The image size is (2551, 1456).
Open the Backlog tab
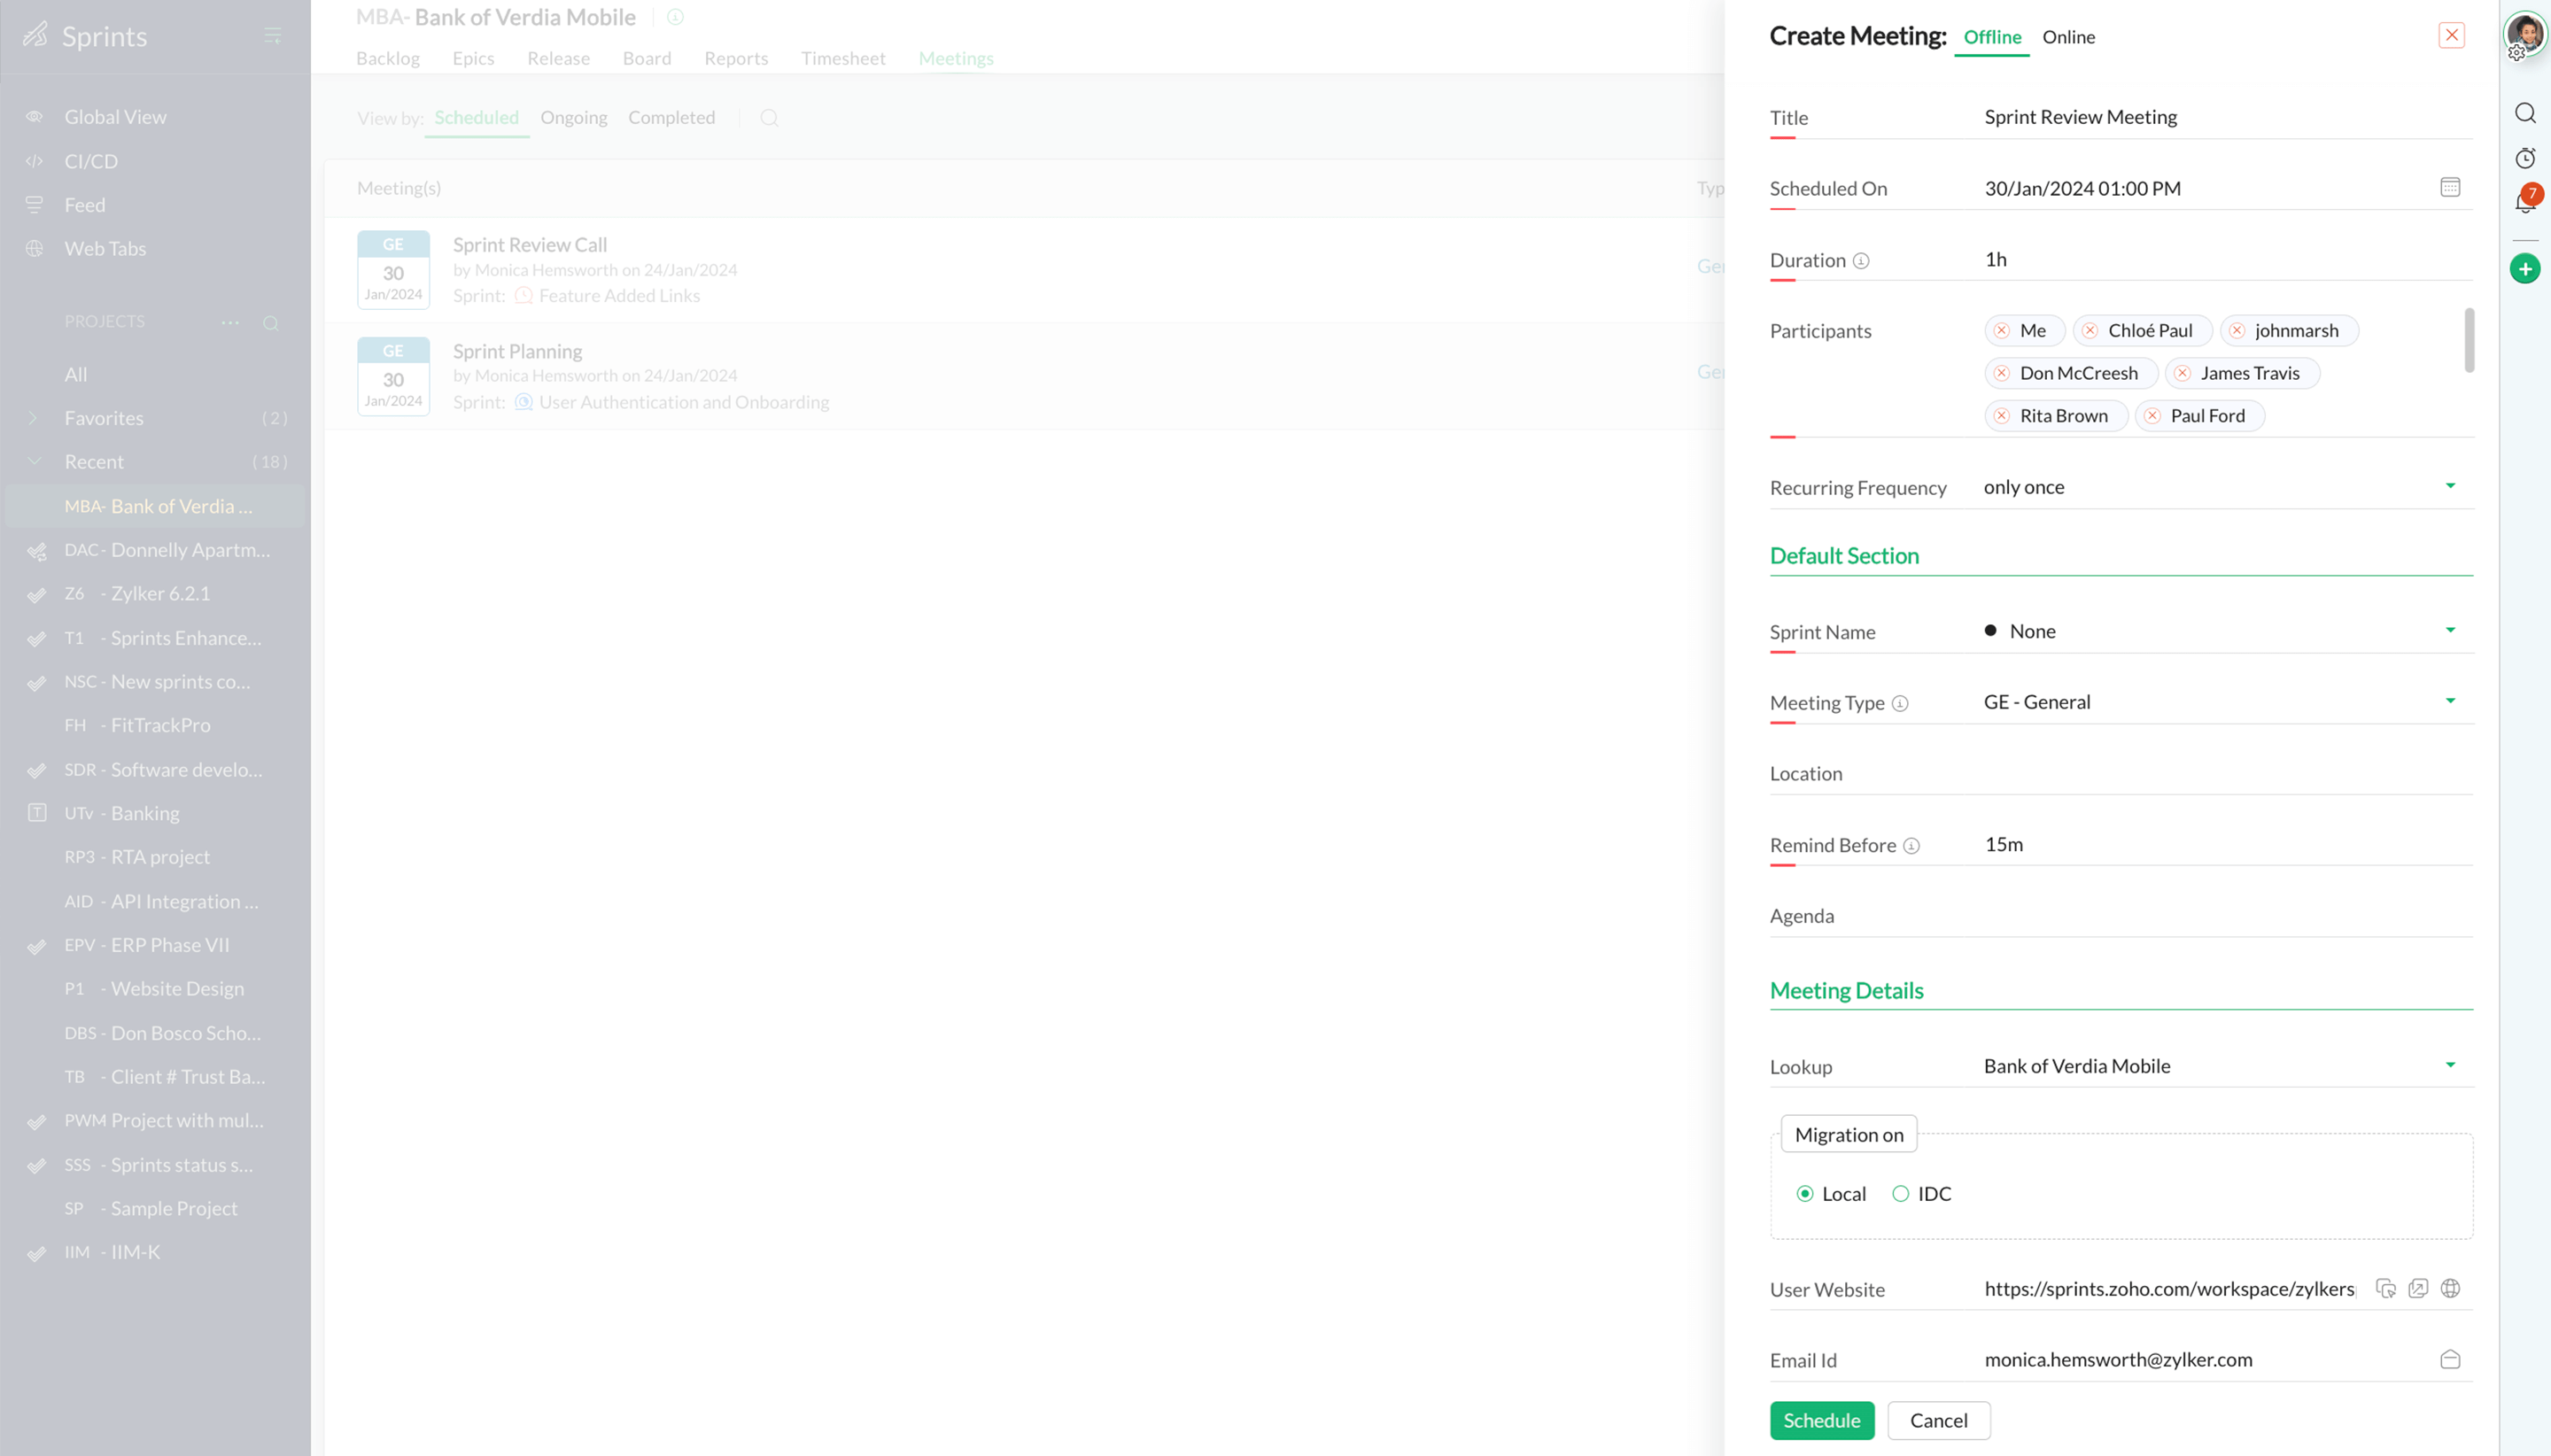388,58
